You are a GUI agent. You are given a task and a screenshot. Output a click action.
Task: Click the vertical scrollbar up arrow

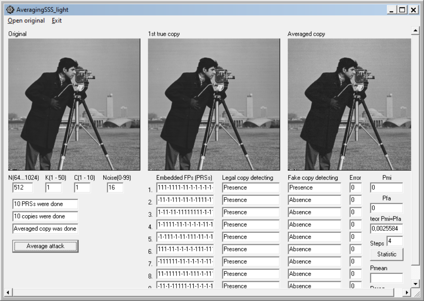(x=415, y=30)
